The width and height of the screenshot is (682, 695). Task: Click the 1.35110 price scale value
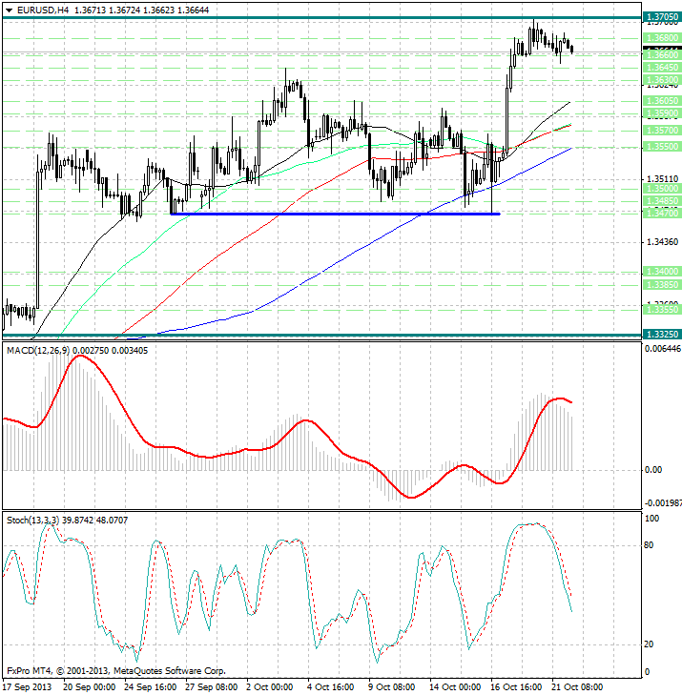(x=663, y=179)
